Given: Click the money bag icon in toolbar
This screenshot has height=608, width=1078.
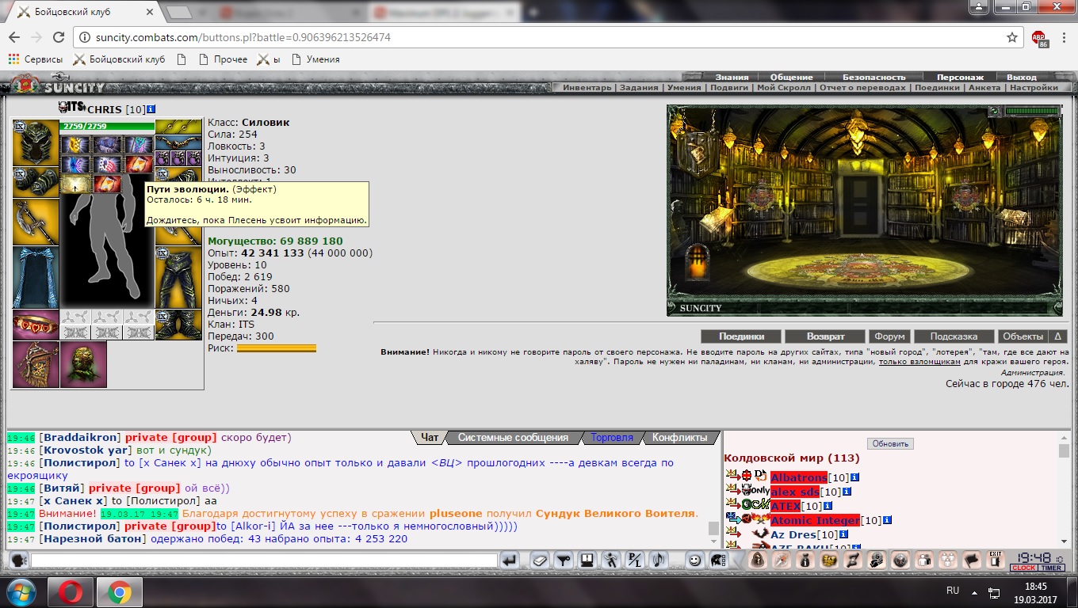Looking at the screenshot, I should [805, 560].
